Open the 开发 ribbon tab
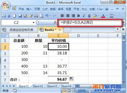The height and width of the screenshot is (93, 127). tap(76, 9)
